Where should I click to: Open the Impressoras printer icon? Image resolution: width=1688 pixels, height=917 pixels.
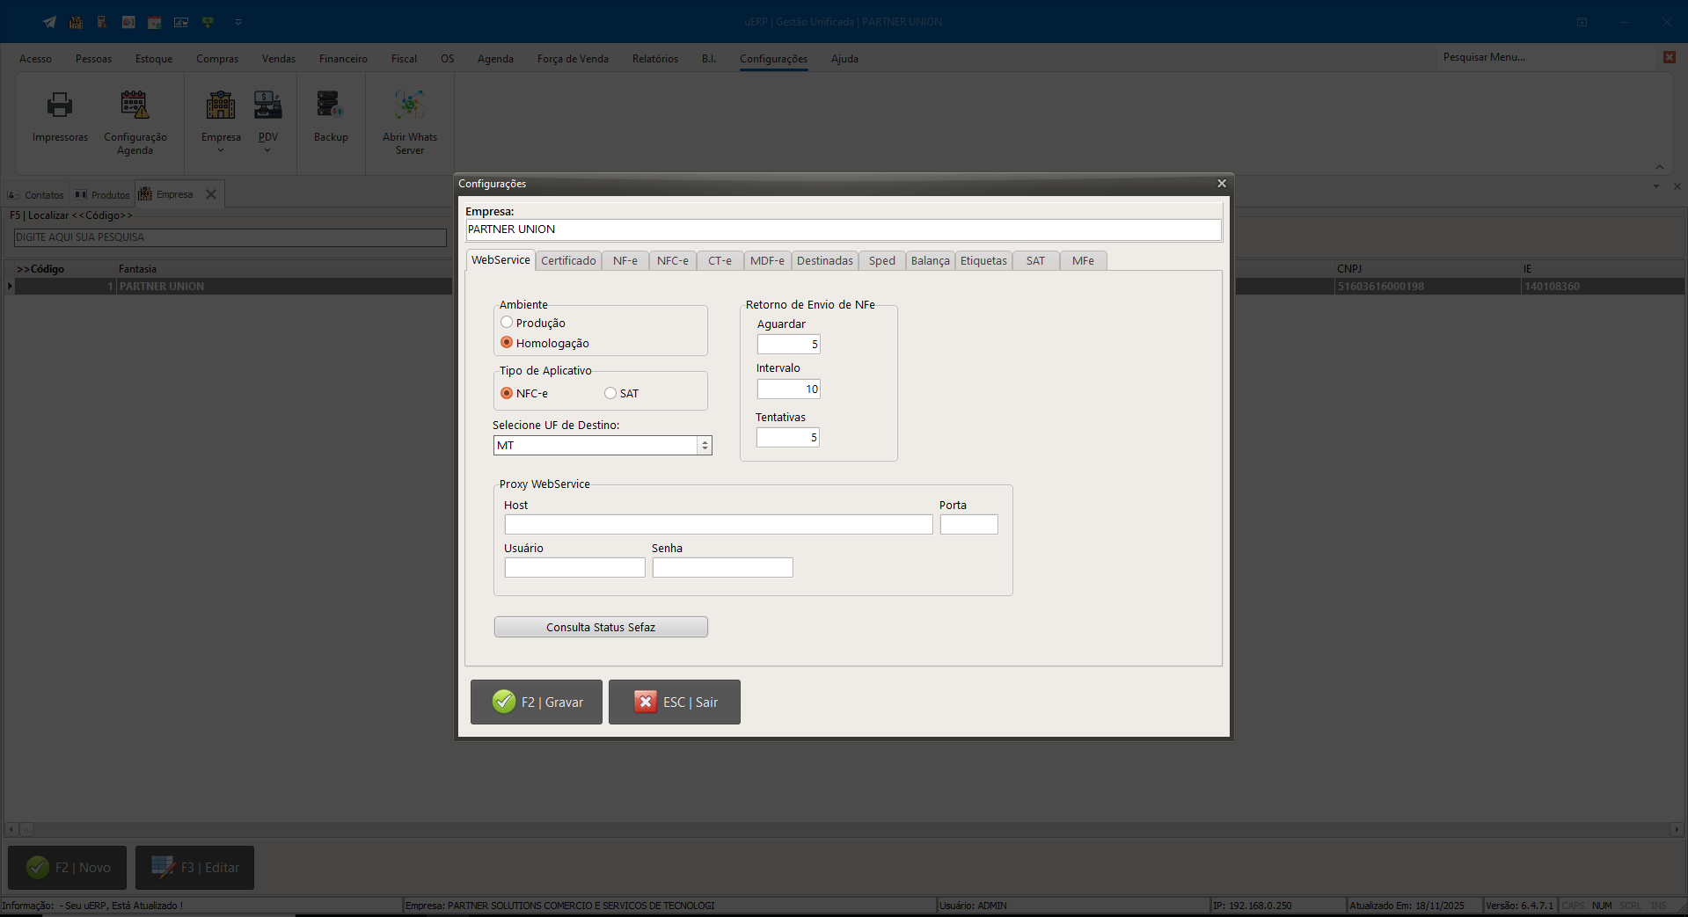tap(60, 106)
